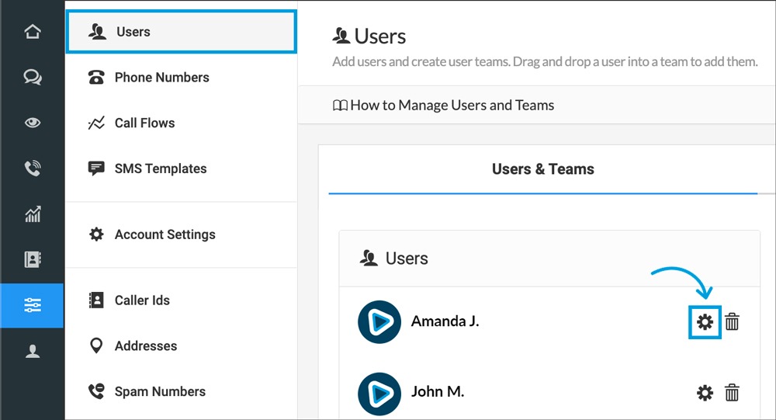This screenshot has height=420, width=776.
Task: Click the home icon in left sidebar
Action: point(32,33)
